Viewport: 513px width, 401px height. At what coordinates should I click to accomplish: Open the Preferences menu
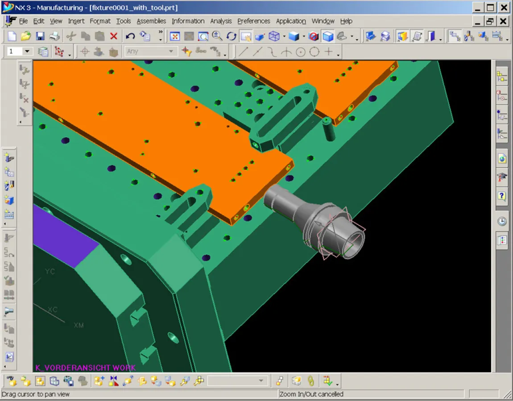(253, 21)
